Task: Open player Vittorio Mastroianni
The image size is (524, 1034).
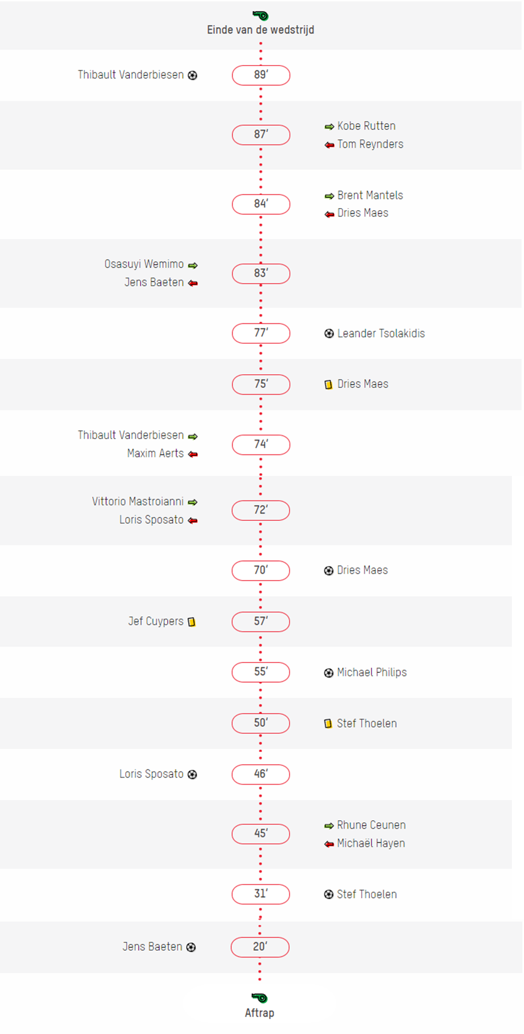Action: [138, 502]
